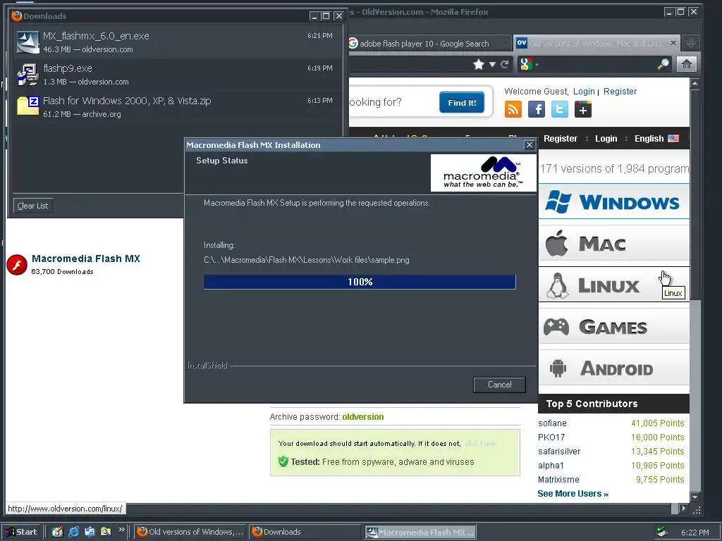The width and height of the screenshot is (722, 541).
Task: Open contributor safarisilver profile
Action: (x=559, y=452)
